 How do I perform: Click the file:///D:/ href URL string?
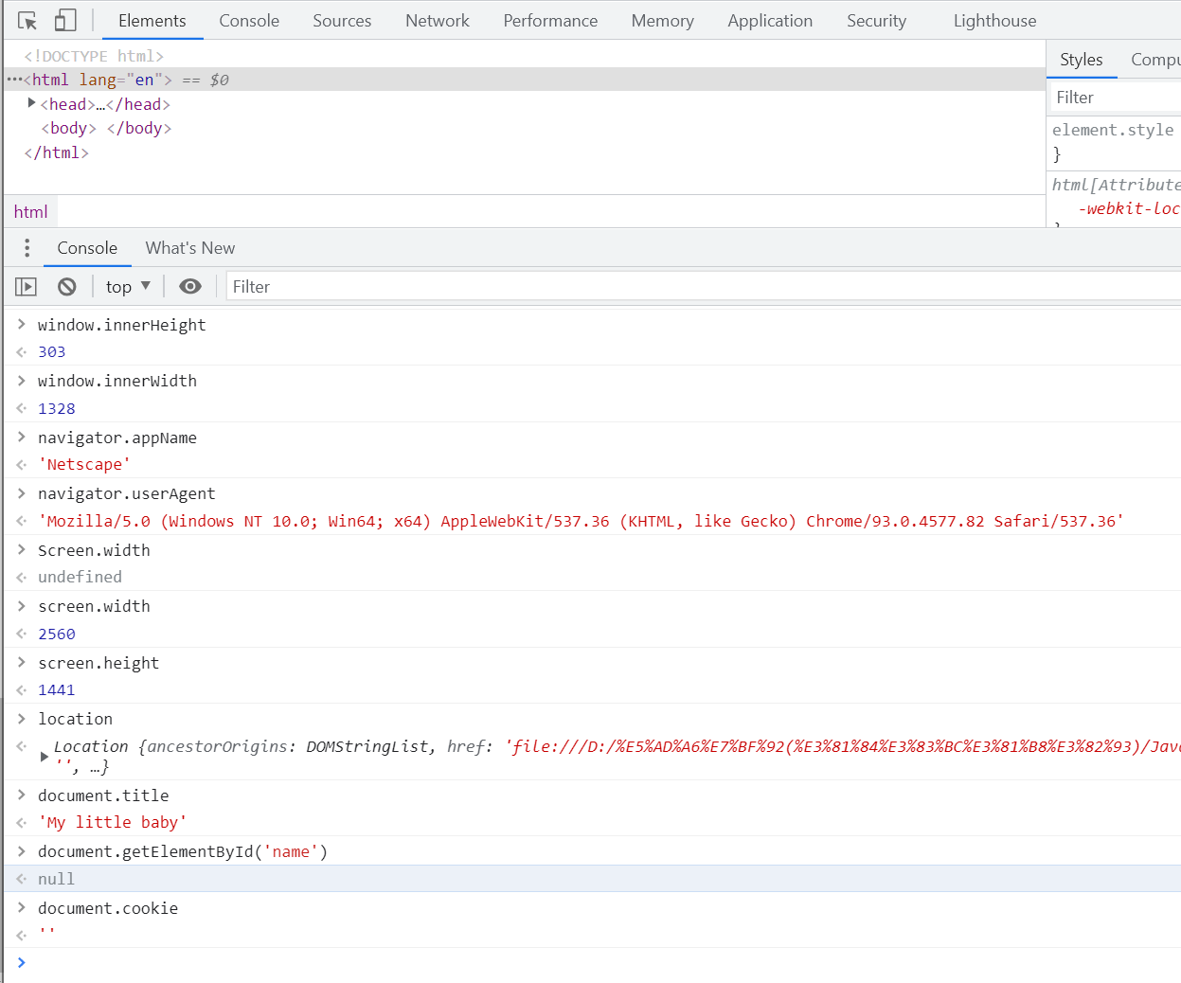point(843,746)
